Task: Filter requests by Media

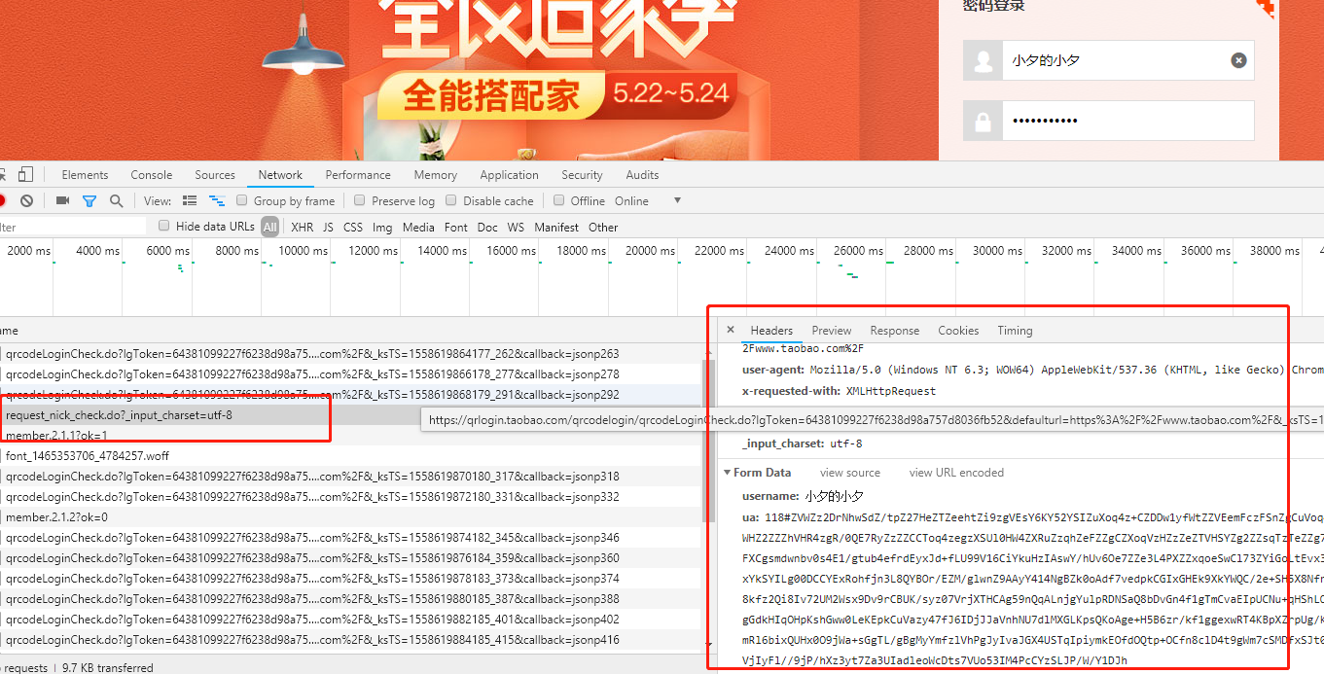Action: tap(418, 227)
